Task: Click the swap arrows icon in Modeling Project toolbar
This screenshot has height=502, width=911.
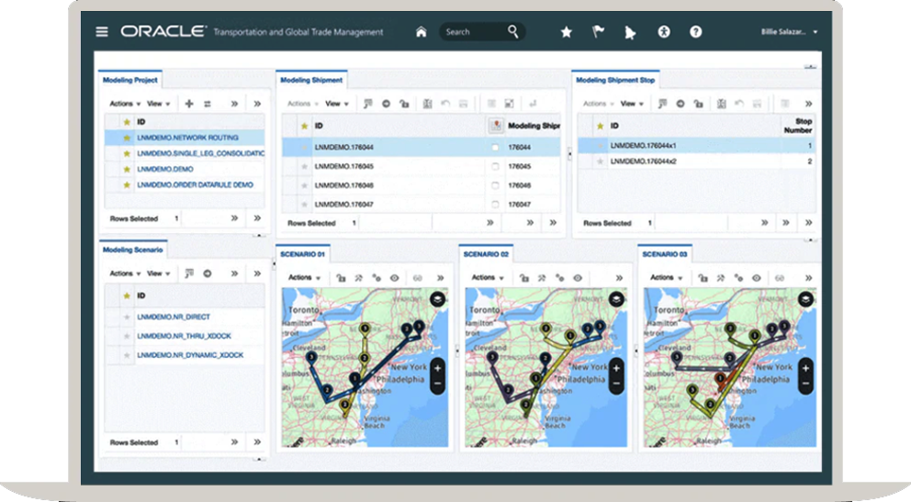Action: click(207, 104)
